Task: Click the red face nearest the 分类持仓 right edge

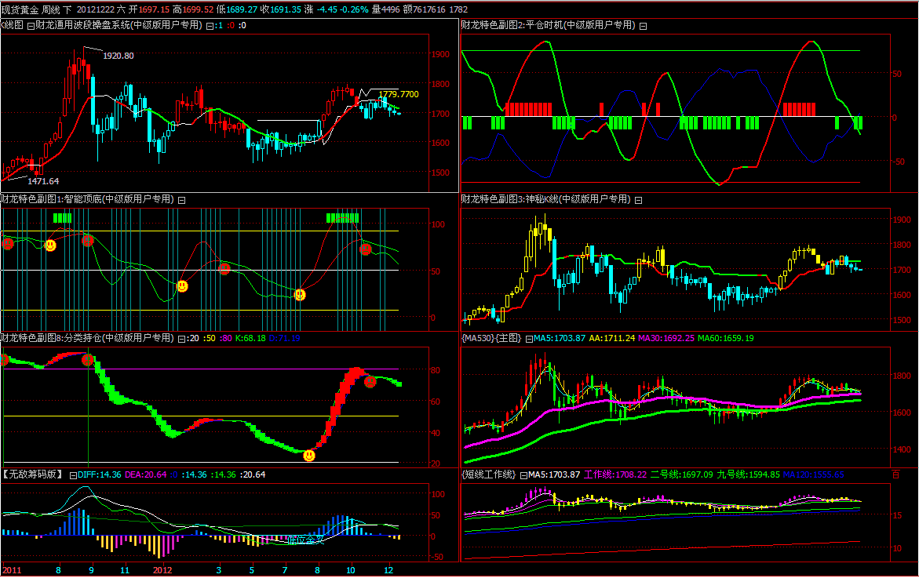Action: tap(370, 382)
